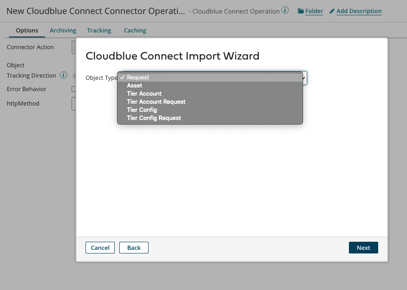The height and width of the screenshot is (290, 407).
Task: Click the Cloudblue Connect Operation info icon
Action: coord(285,10)
